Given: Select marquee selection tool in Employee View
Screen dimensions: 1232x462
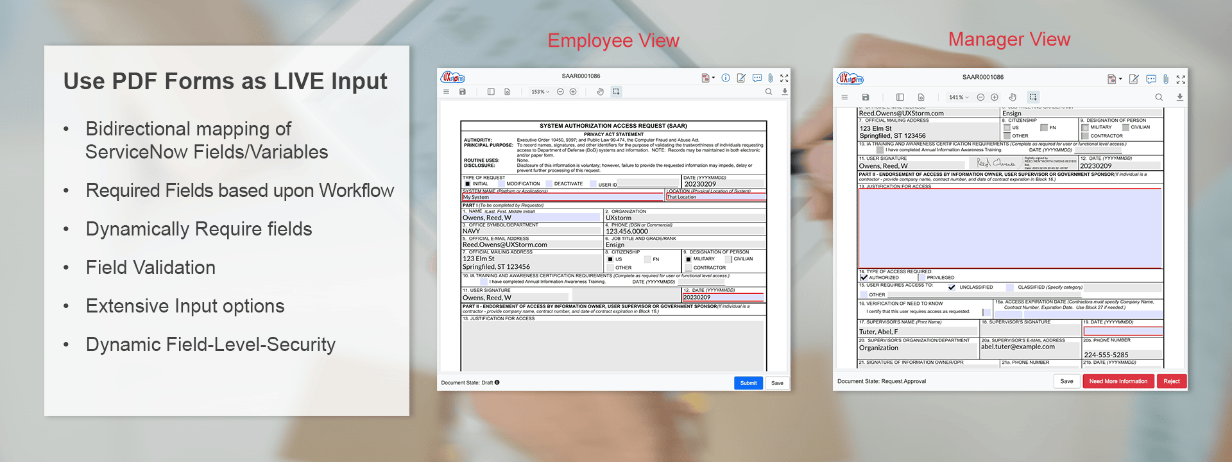Looking at the screenshot, I should (x=616, y=92).
